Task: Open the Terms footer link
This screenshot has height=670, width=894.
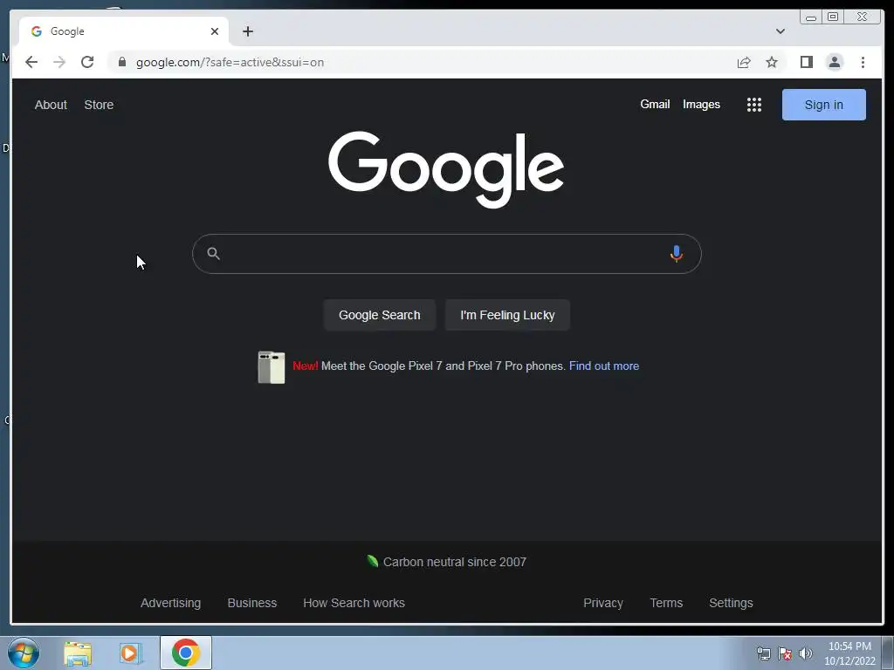Action: (666, 603)
